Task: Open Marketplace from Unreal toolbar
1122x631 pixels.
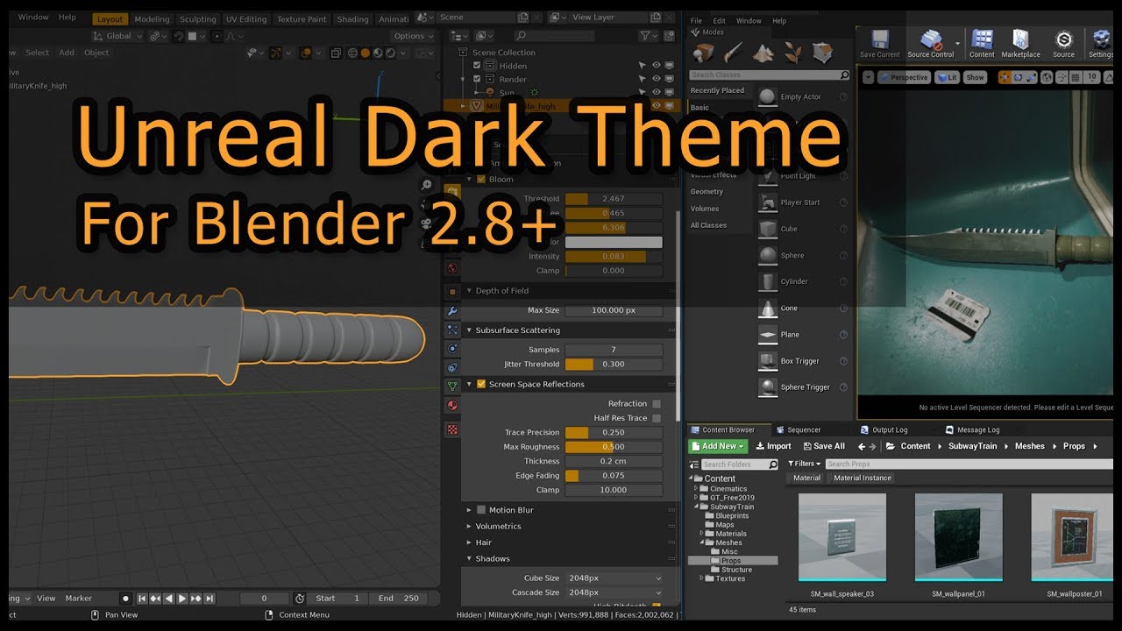Action: pyautogui.click(x=1020, y=44)
